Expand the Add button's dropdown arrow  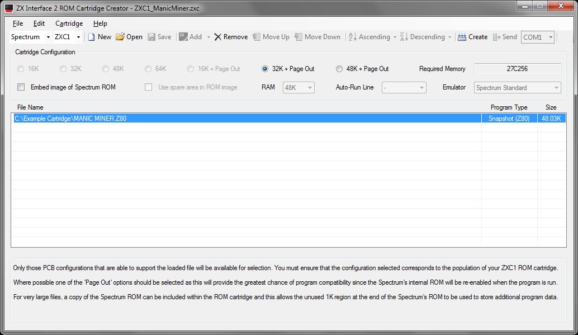[x=209, y=37]
